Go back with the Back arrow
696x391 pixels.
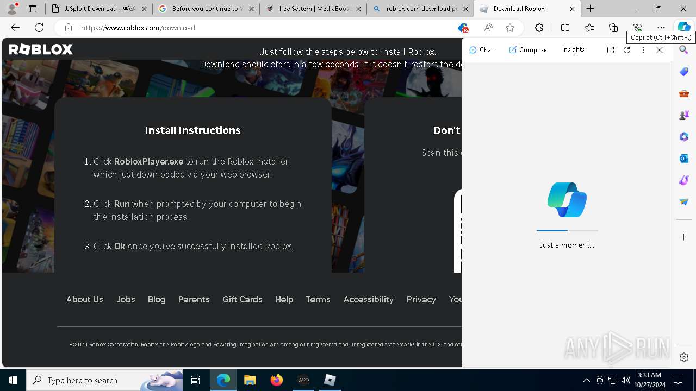click(15, 28)
